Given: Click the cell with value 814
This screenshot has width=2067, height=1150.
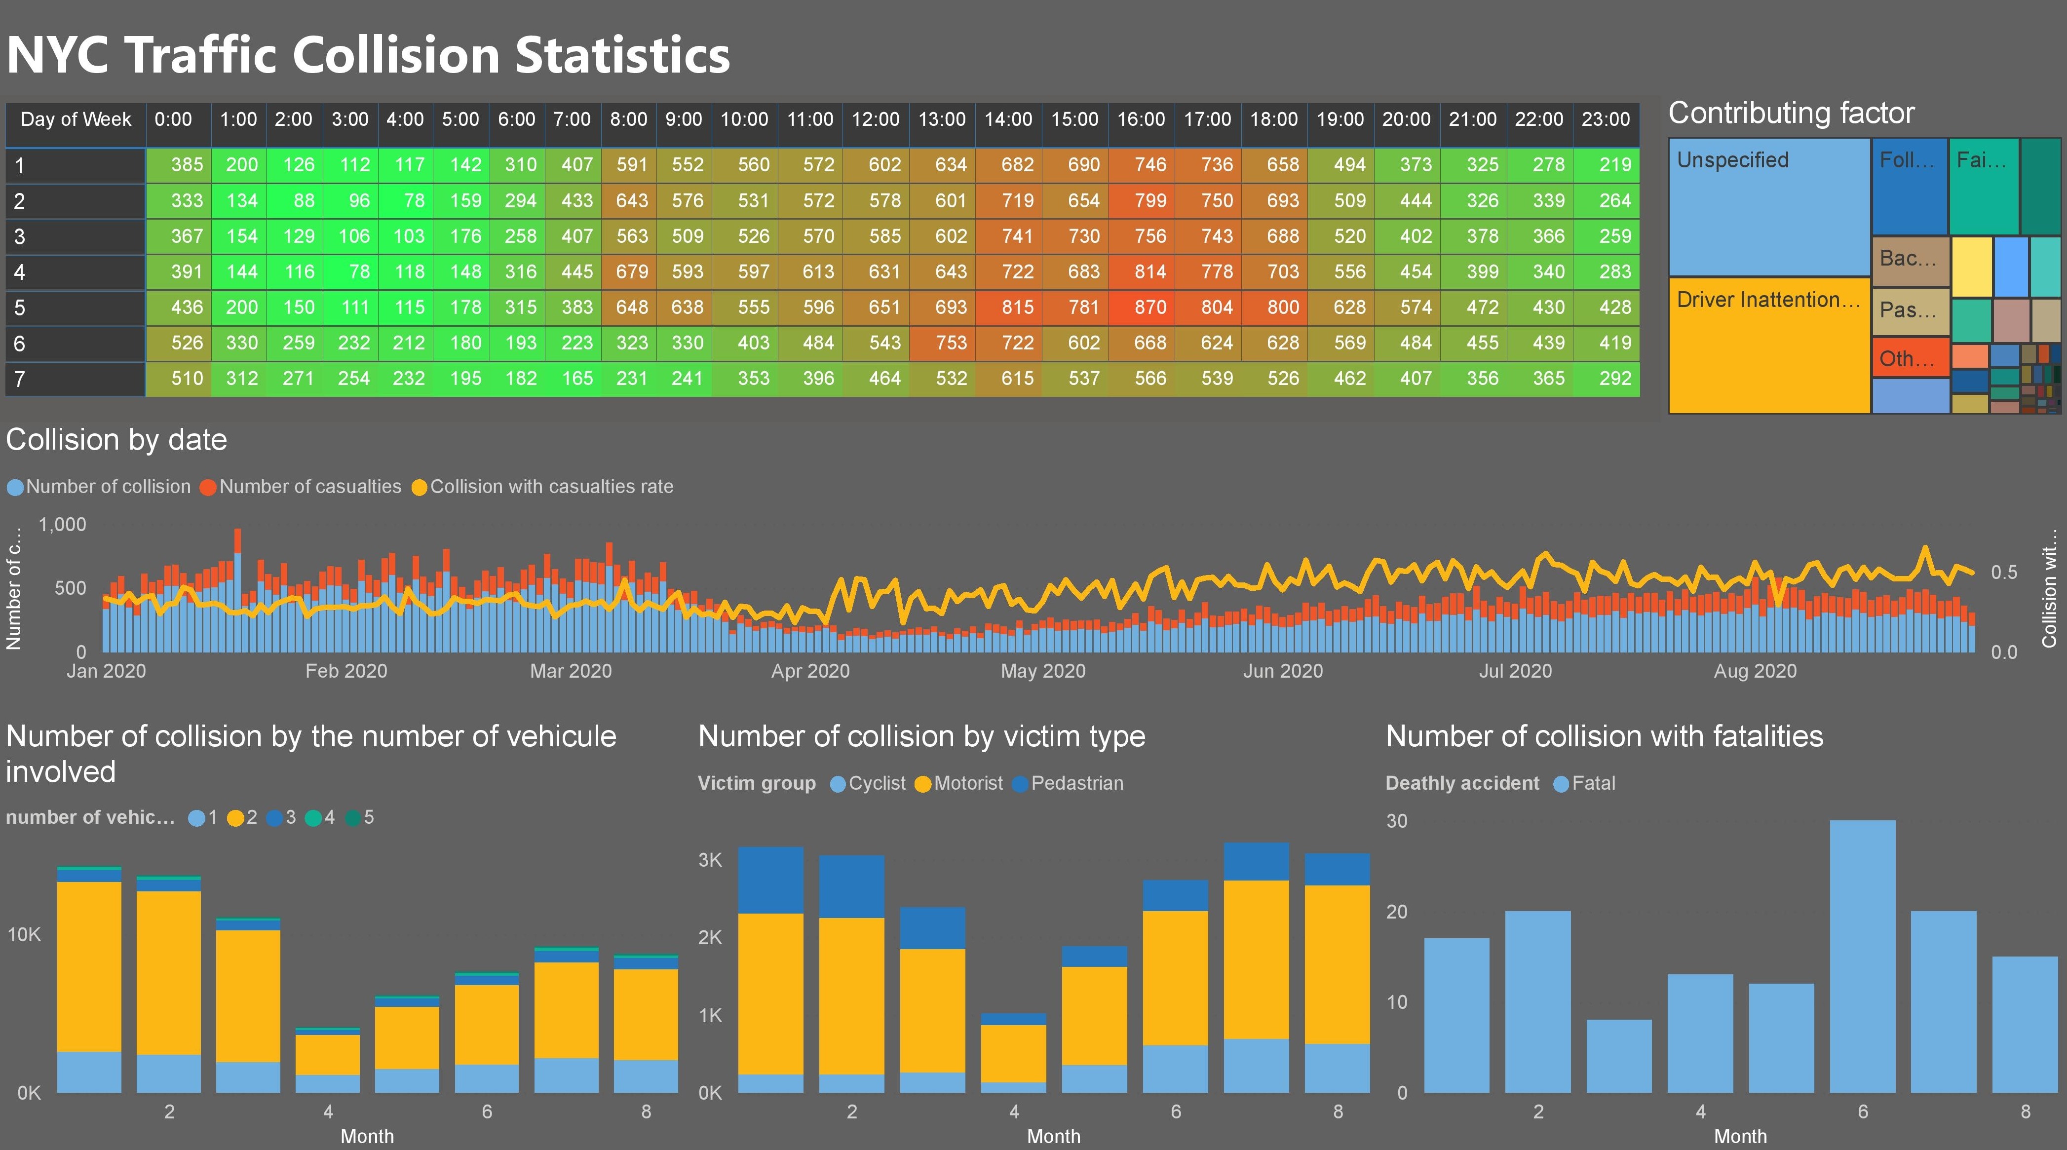Looking at the screenshot, I should (1142, 272).
